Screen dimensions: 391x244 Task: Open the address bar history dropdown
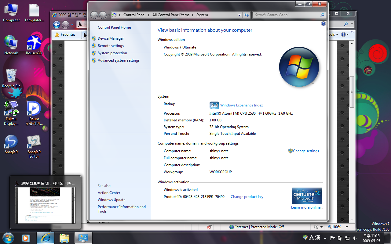239,15
